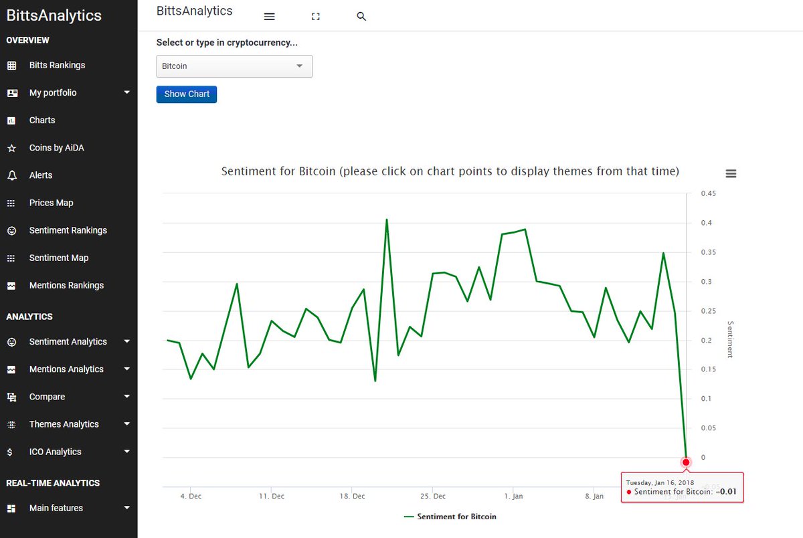803x538 pixels.
Task: Expand the Themes Analytics submenu arrow
Action: pyautogui.click(x=127, y=424)
